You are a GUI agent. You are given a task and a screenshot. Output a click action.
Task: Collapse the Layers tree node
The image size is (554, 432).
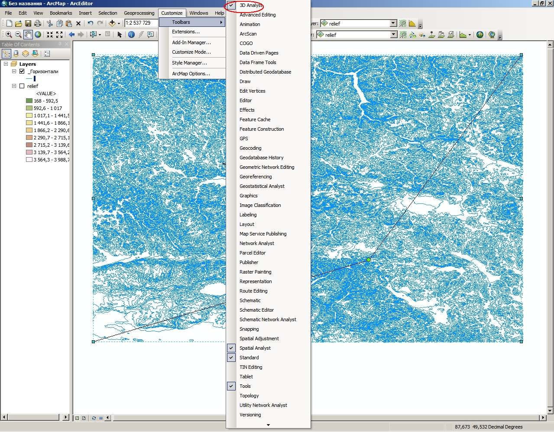coord(6,64)
